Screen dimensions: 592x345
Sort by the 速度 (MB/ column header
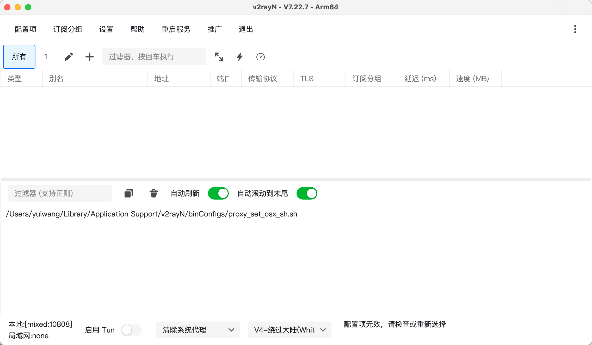coord(476,79)
